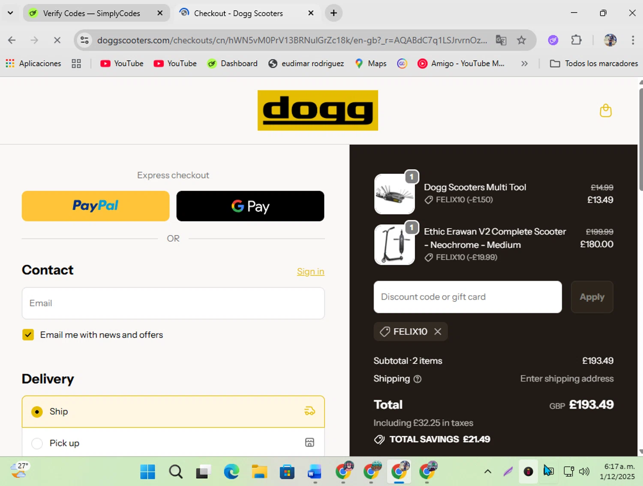
Task: Open Microsoft Store from taskbar
Action: point(287,471)
